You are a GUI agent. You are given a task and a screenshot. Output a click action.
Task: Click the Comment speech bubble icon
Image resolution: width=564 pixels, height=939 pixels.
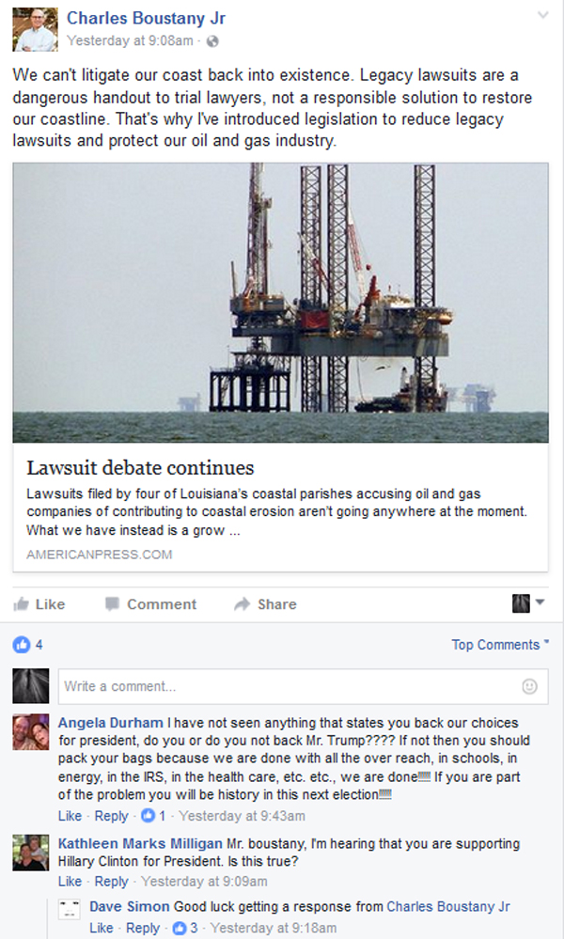(112, 603)
